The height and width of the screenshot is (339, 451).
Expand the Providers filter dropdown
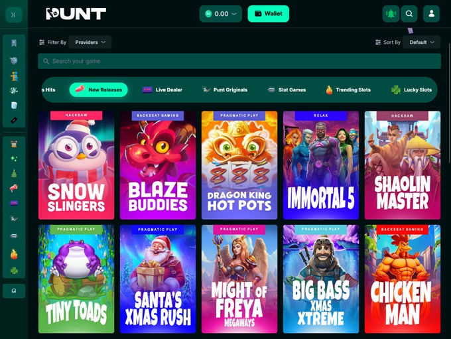(x=90, y=42)
